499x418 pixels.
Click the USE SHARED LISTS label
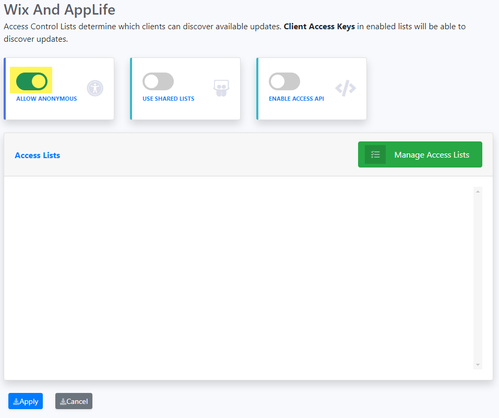coord(169,99)
